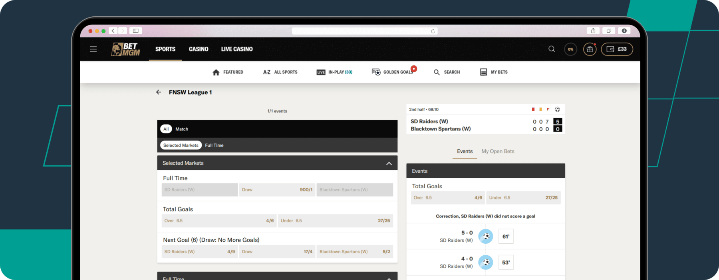
Task: Bet SD Raiders (W) next goal 4/9
Action: 200,252
